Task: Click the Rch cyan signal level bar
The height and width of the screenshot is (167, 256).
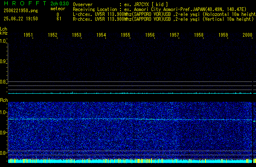Action: click(130, 161)
